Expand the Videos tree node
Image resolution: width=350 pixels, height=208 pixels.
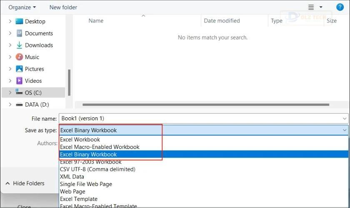[x=10, y=81]
